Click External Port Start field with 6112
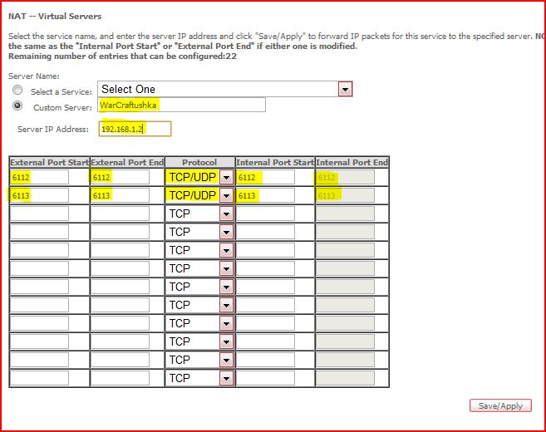The width and height of the screenshot is (546, 432). click(39, 177)
